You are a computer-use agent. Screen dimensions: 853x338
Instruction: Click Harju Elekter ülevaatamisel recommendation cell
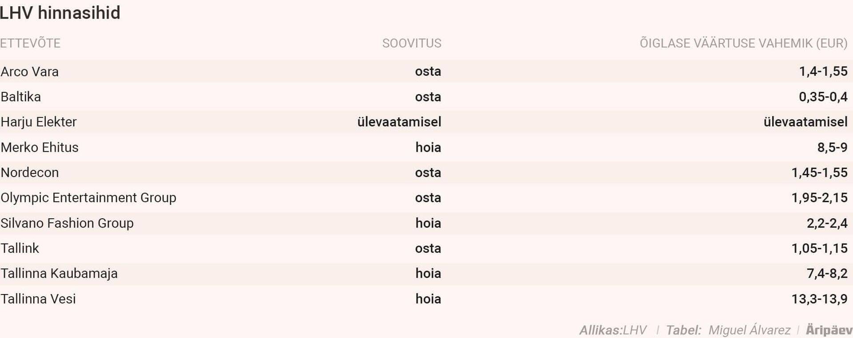(399, 122)
